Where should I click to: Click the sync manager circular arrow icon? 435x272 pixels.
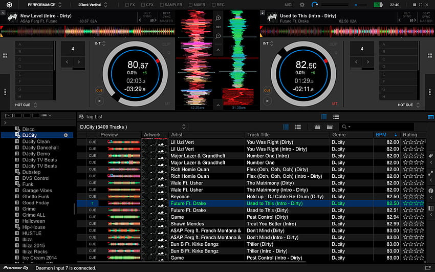click(x=315, y=5)
